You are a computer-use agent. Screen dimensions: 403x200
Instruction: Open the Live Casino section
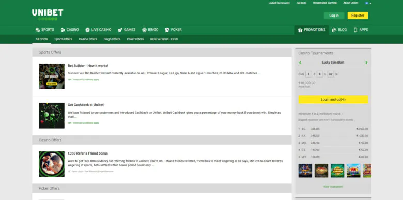point(99,30)
